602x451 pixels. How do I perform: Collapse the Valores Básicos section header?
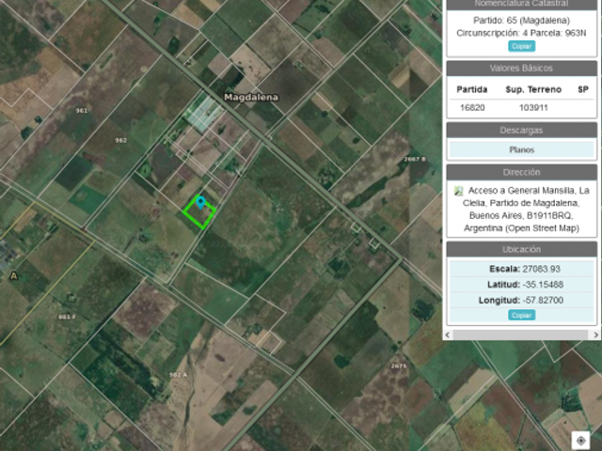(521, 69)
